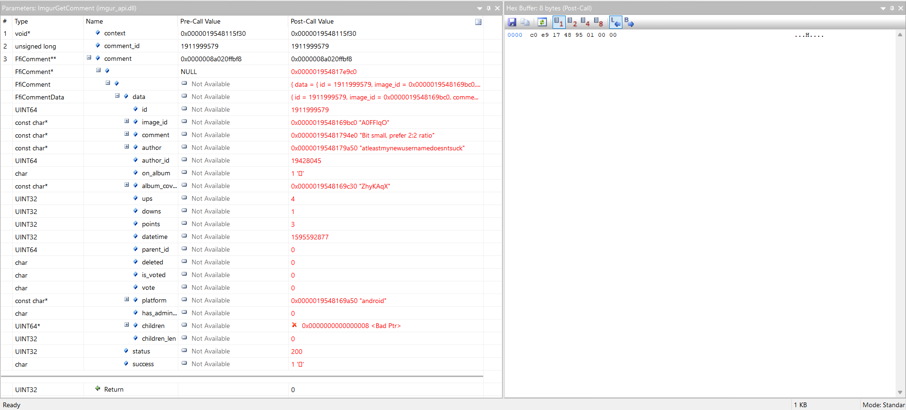Select the author_id field row
This screenshot has width=906, height=410.
coord(242,161)
